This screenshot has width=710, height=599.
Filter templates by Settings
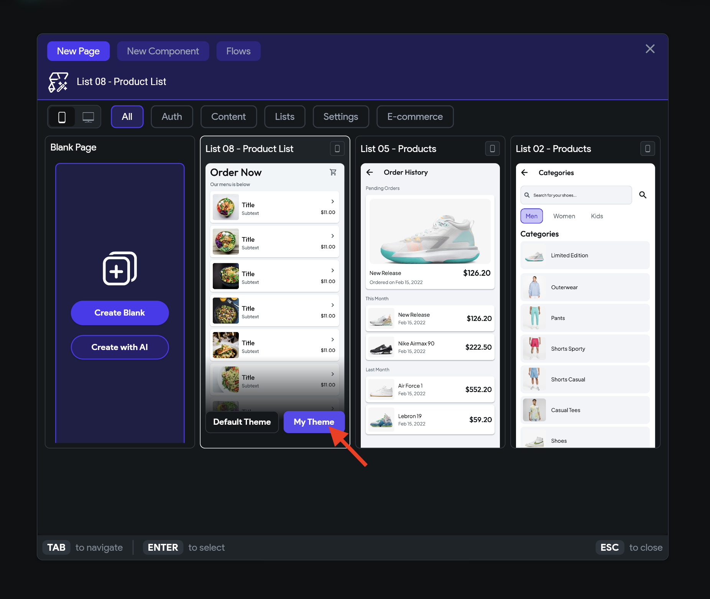click(x=341, y=117)
